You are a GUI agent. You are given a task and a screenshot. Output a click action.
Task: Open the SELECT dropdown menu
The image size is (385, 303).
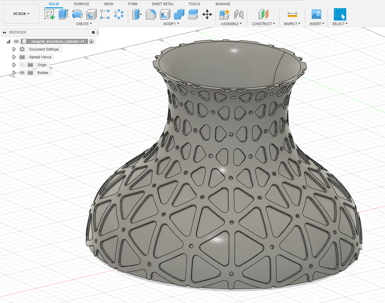(x=340, y=24)
